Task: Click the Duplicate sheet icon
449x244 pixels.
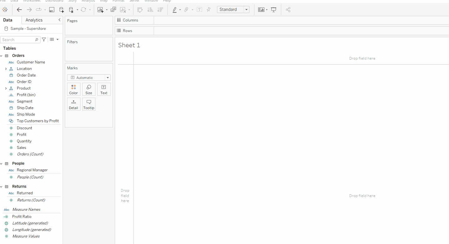Action: [113, 10]
